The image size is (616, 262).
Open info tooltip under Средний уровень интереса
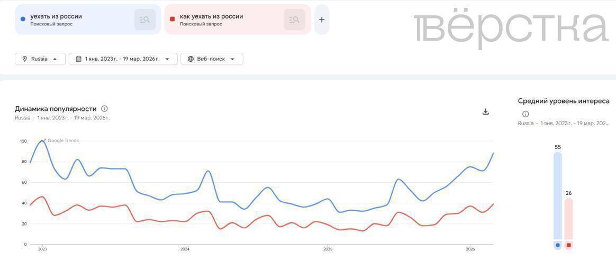[x=526, y=114]
